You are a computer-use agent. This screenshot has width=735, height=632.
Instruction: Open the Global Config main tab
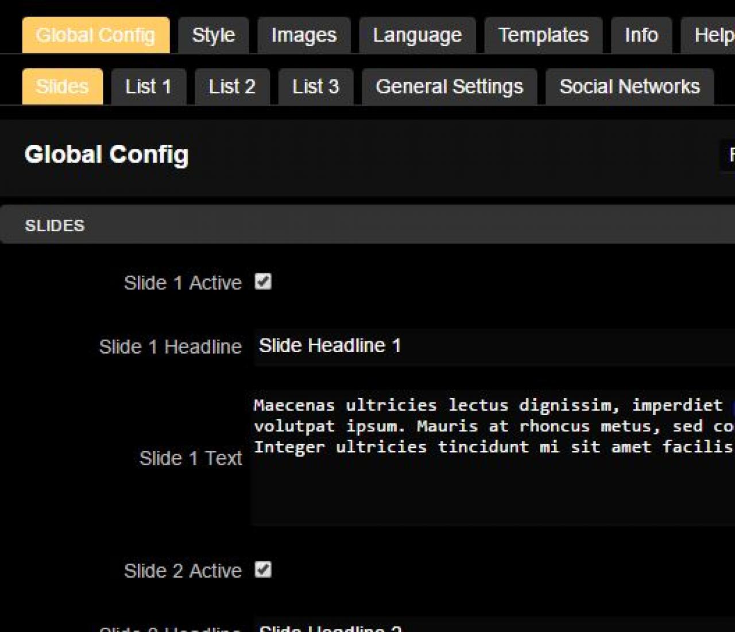(96, 36)
